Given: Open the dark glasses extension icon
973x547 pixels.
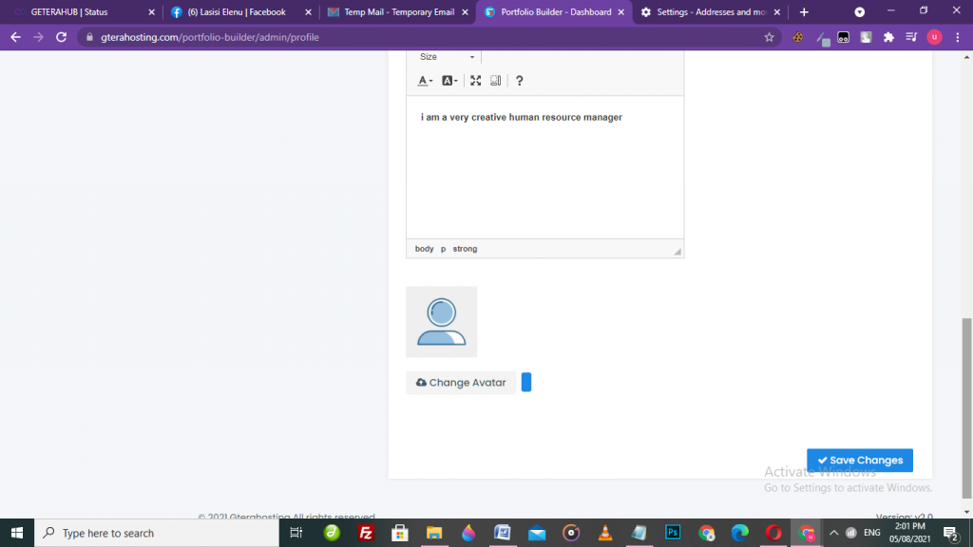Looking at the screenshot, I should [x=844, y=37].
